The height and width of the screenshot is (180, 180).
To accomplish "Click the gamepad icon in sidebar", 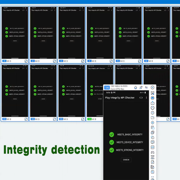I will (x=152, y=152).
